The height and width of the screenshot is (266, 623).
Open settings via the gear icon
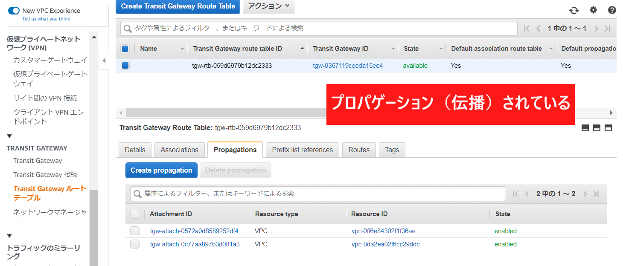(593, 10)
